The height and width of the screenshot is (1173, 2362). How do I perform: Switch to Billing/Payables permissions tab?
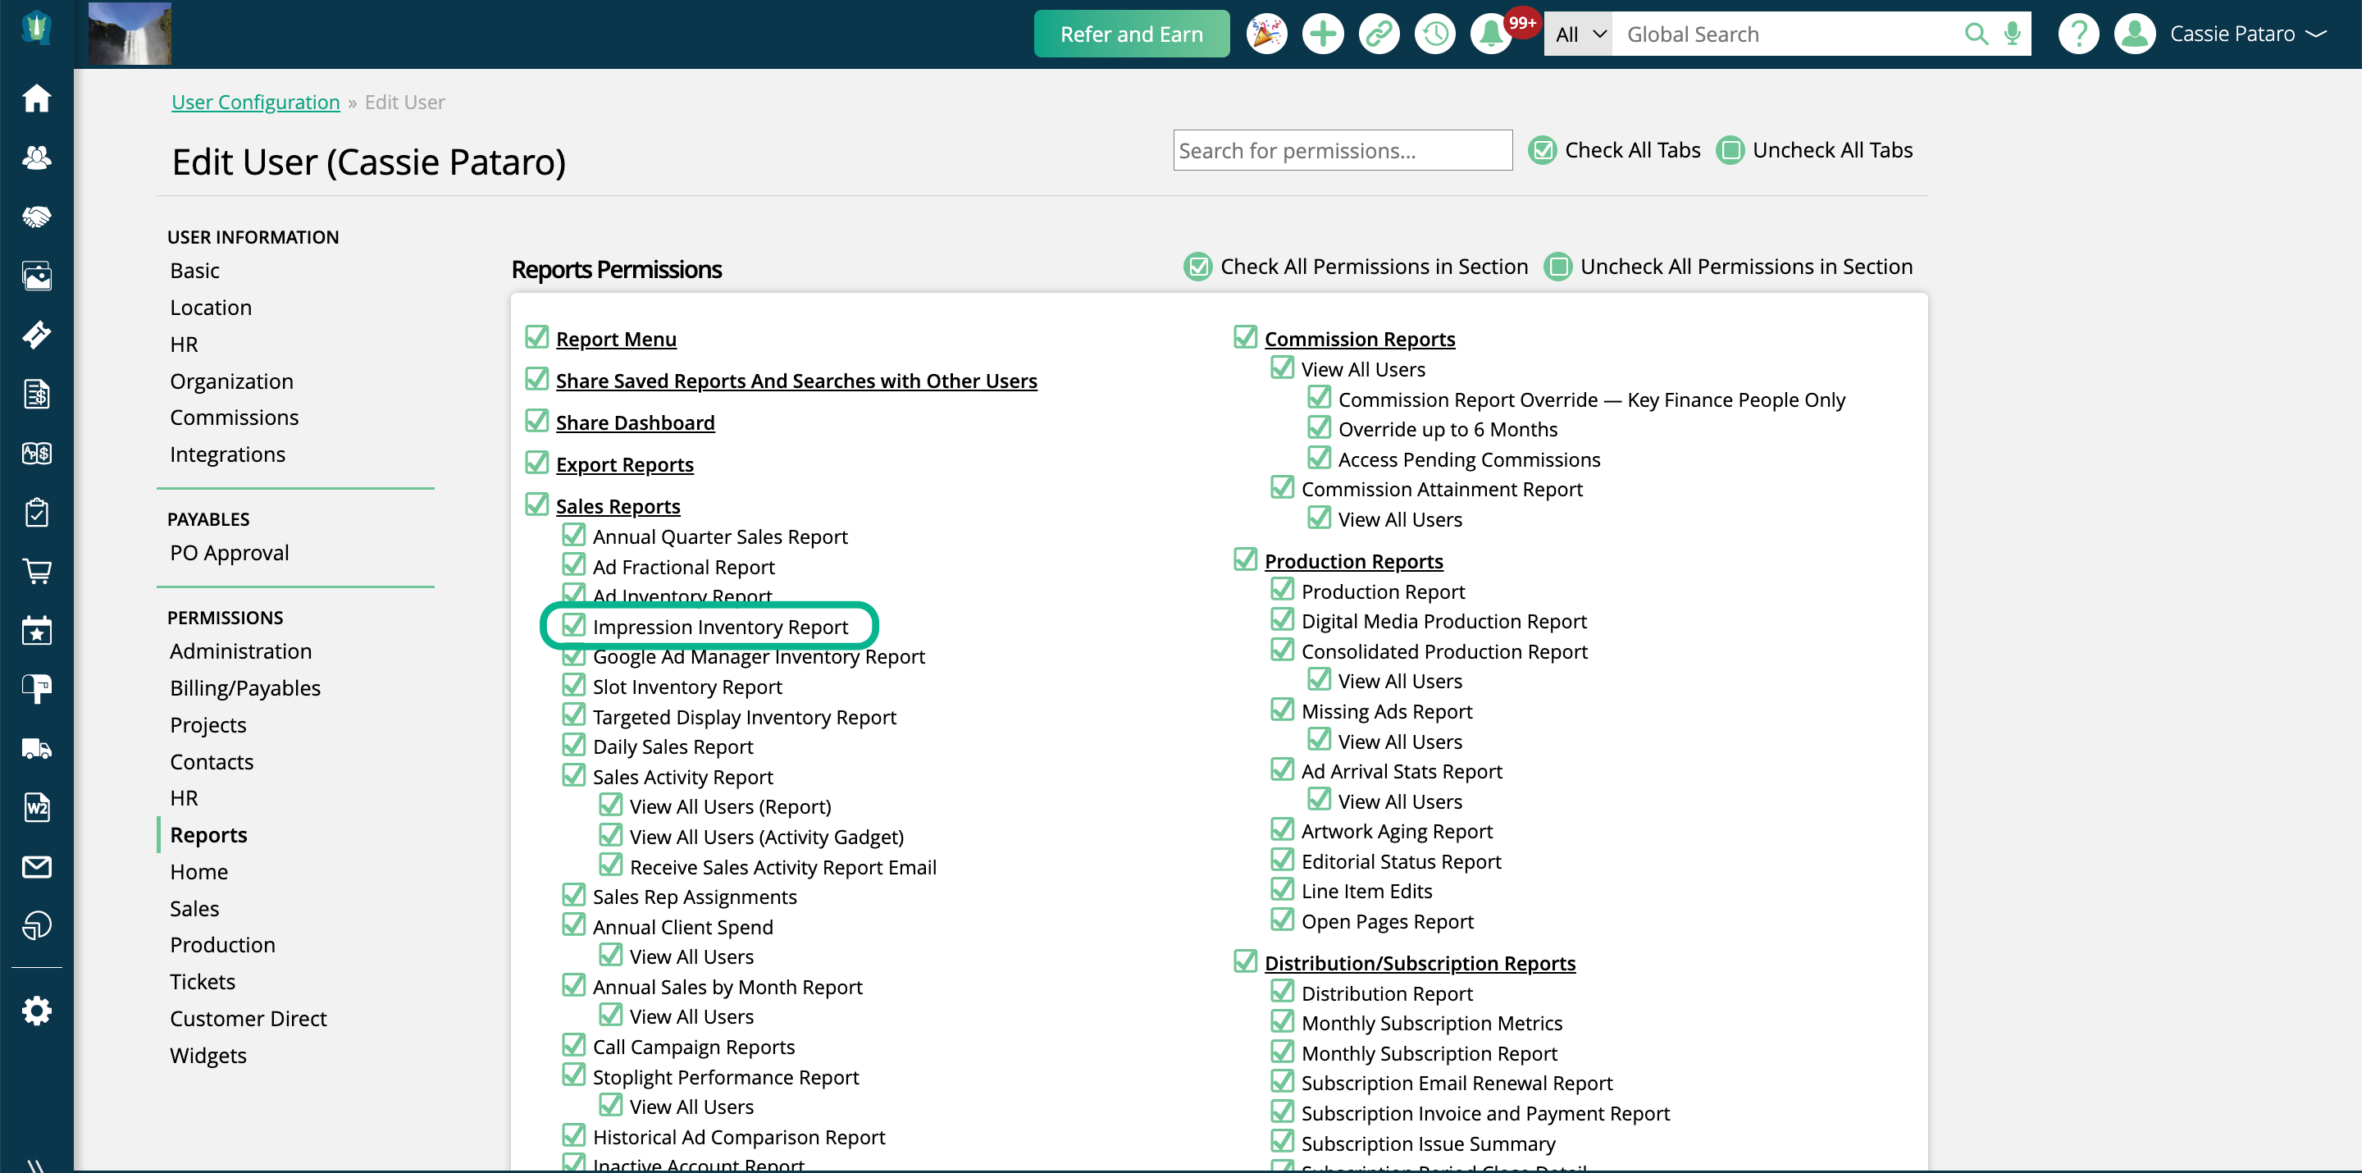(x=245, y=688)
